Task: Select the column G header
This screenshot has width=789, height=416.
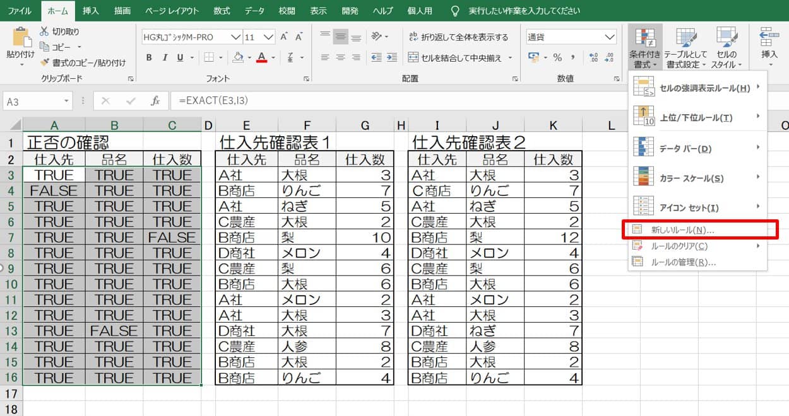Action: pyautogui.click(x=365, y=125)
